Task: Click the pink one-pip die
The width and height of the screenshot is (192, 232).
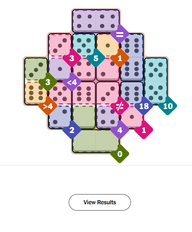Action: point(132,117)
